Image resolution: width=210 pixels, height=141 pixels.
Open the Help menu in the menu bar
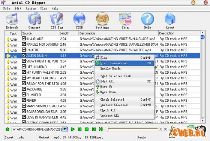click(x=55, y=9)
